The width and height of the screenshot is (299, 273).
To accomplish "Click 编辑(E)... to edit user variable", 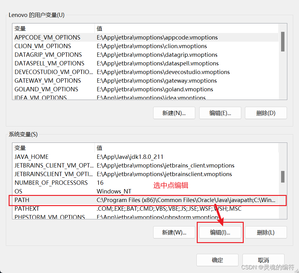I will 220,113.
